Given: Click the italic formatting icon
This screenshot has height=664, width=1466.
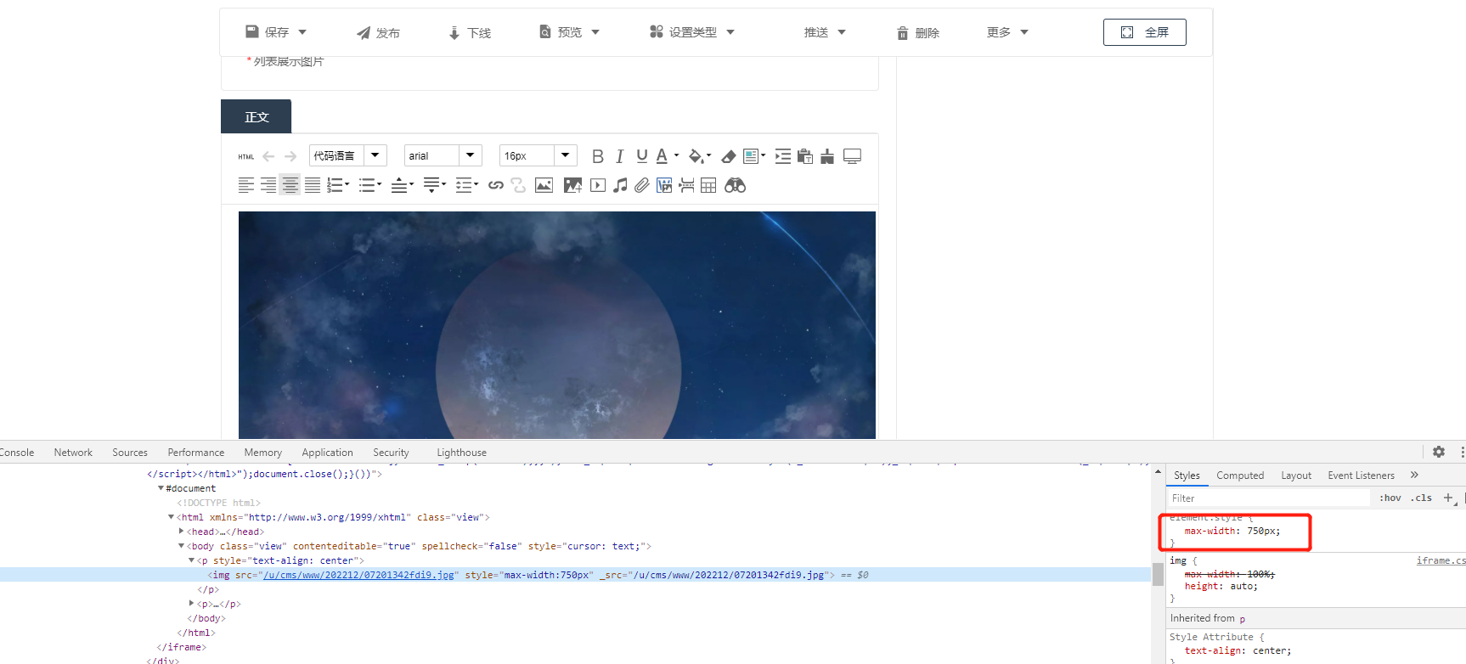Looking at the screenshot, I should click(620, 156).
